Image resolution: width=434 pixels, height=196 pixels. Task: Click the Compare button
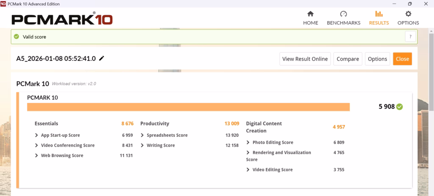(x=348, y=59)
